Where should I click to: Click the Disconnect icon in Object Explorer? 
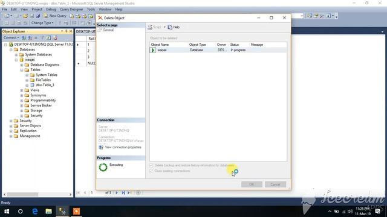[30, 37]
